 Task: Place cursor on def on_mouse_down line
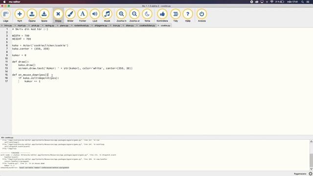(30, 75)
